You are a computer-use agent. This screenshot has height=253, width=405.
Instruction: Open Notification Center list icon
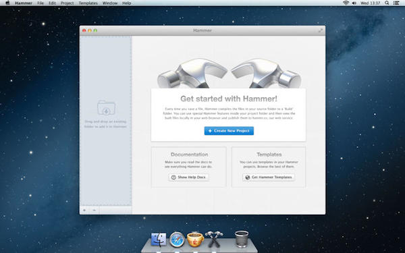coord(396,3)
